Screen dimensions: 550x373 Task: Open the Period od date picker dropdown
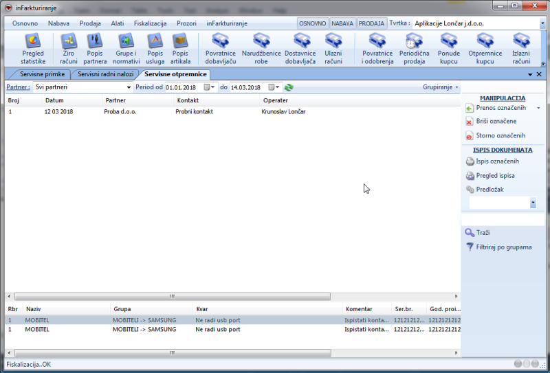[x=212, y=87]
